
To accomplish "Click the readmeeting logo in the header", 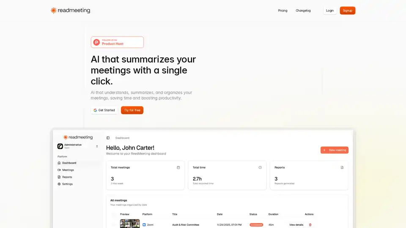I will tap(70, 11).
